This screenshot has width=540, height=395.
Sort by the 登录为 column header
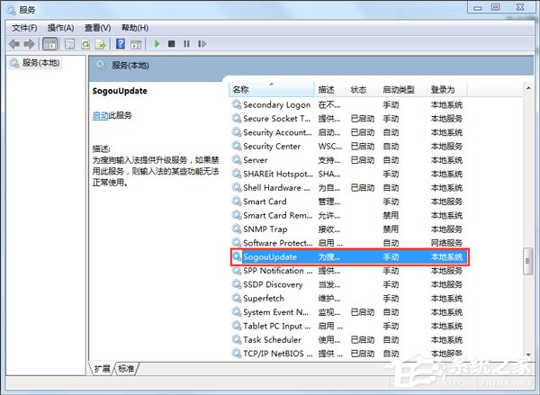[446, 90]
